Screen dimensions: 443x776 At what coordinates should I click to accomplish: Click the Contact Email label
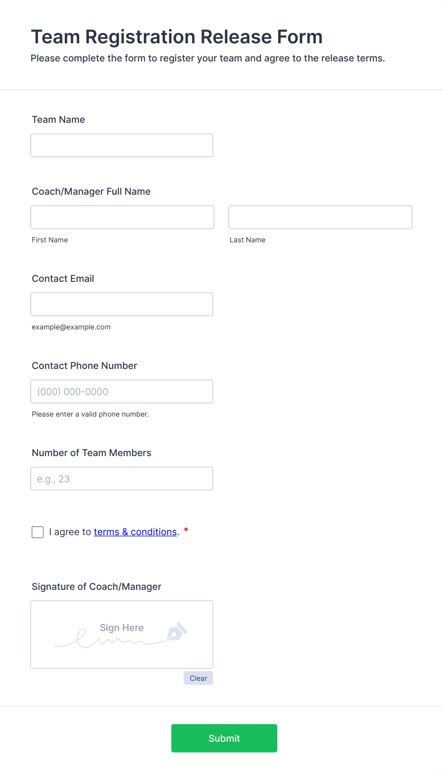63,279
